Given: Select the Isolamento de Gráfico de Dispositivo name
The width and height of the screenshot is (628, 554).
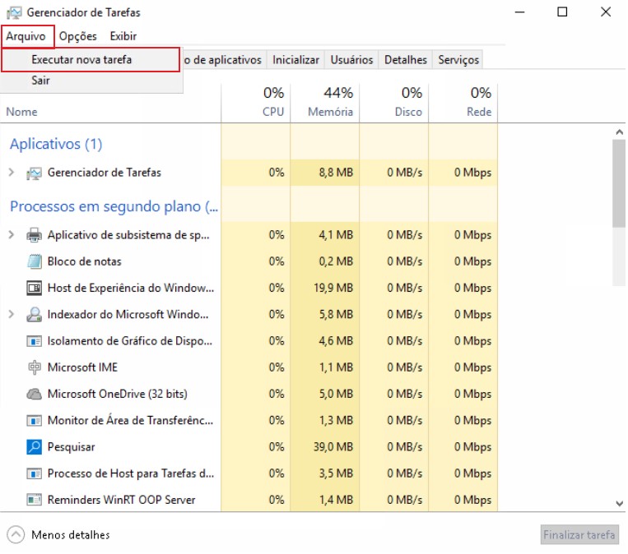Looking at the screenshot, I should [x=130, y=341].
